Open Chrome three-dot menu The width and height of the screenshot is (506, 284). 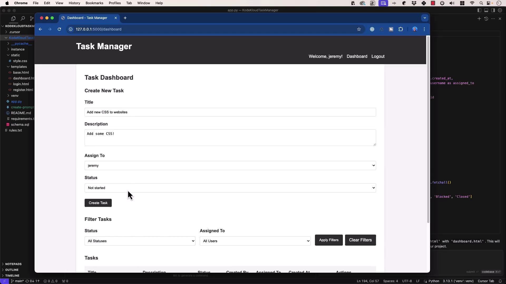pos(424,29)
